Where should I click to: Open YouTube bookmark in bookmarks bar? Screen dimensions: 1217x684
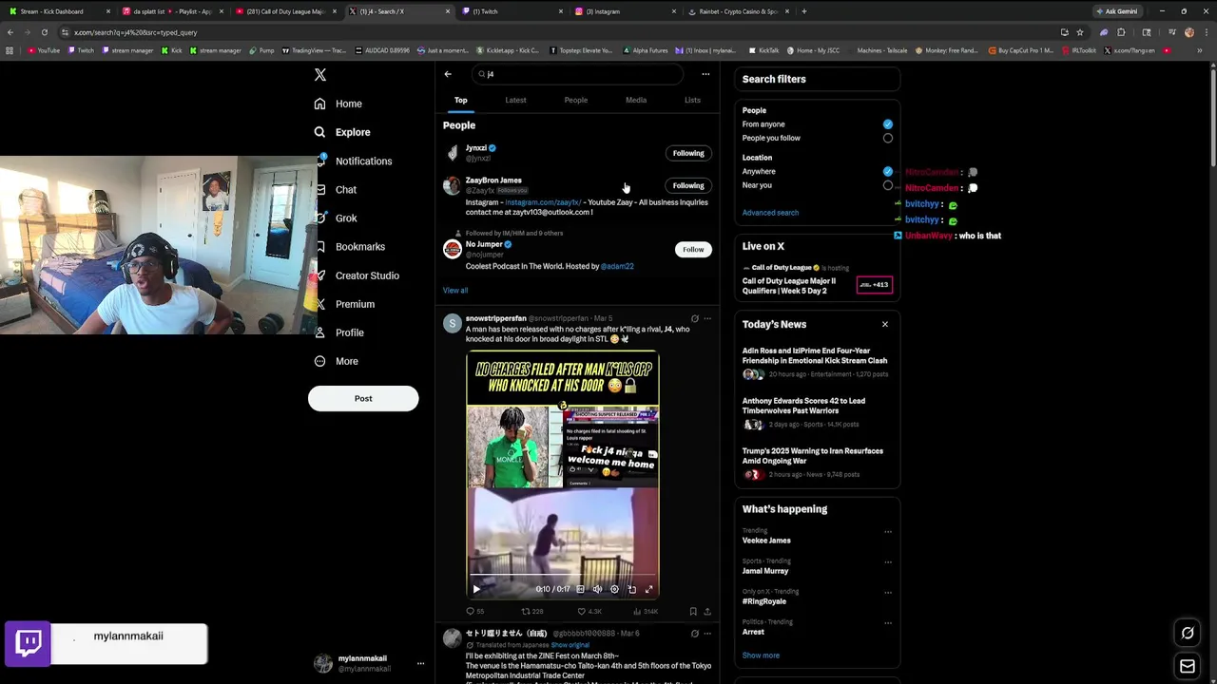44,50
